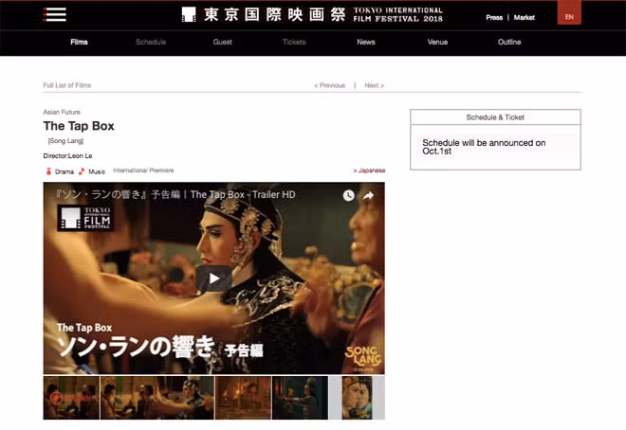Select the first trailer thumbnail in gallery

click(70, 398)
